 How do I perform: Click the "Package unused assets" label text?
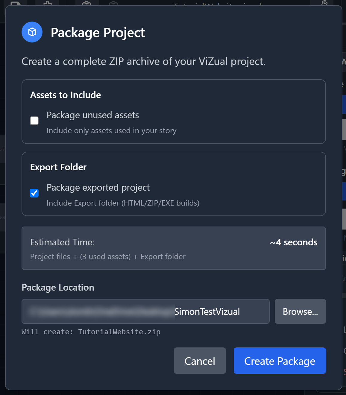tap(93, 115)
